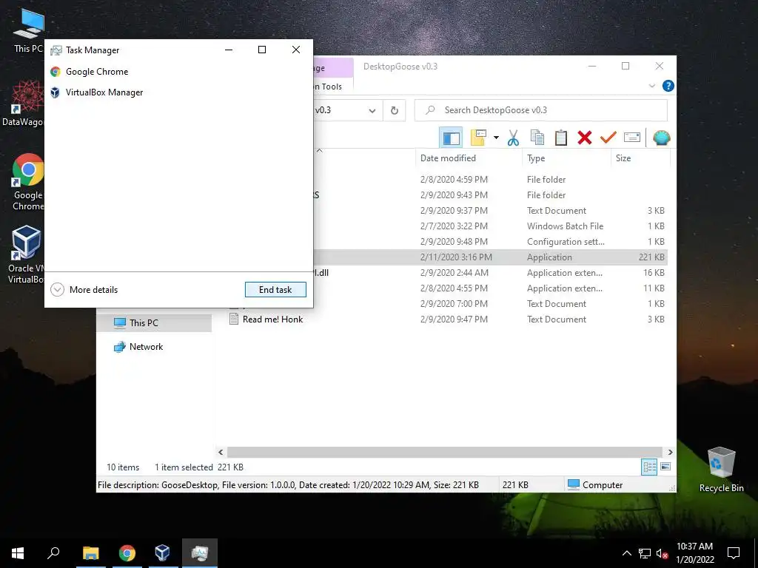Select the Windows Batch File row

pyautogui.click(x=490, y=226)
